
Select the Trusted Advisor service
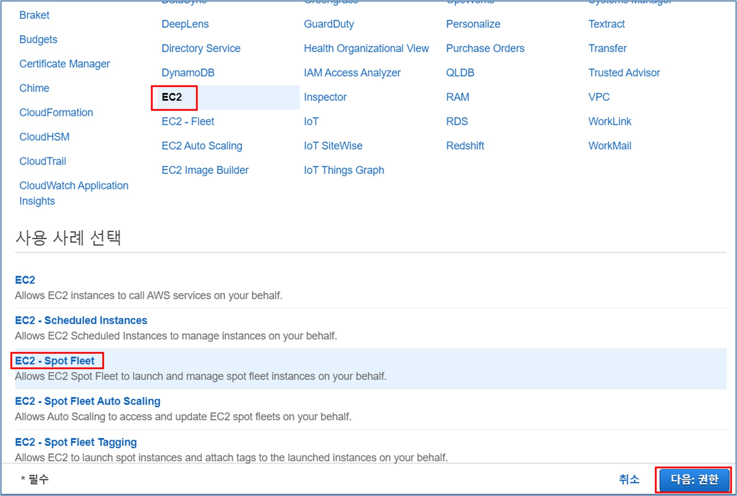[624, 73]
